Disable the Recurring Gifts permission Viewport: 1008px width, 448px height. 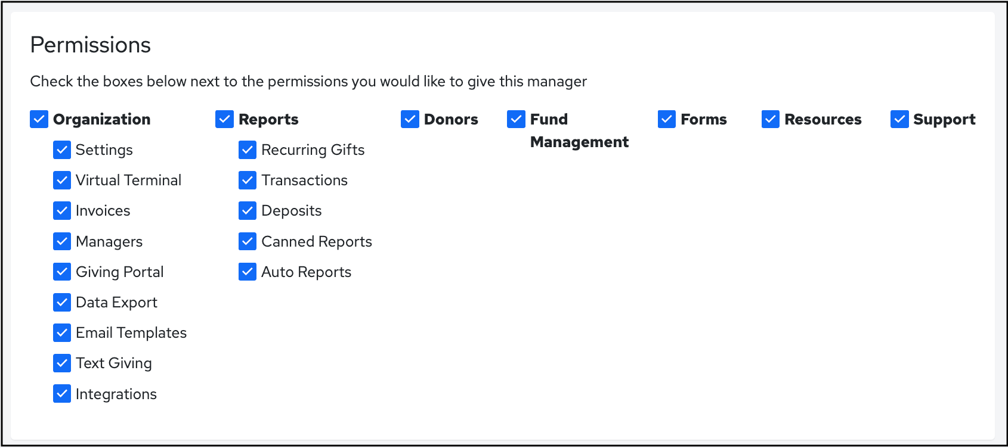[248, 150]
